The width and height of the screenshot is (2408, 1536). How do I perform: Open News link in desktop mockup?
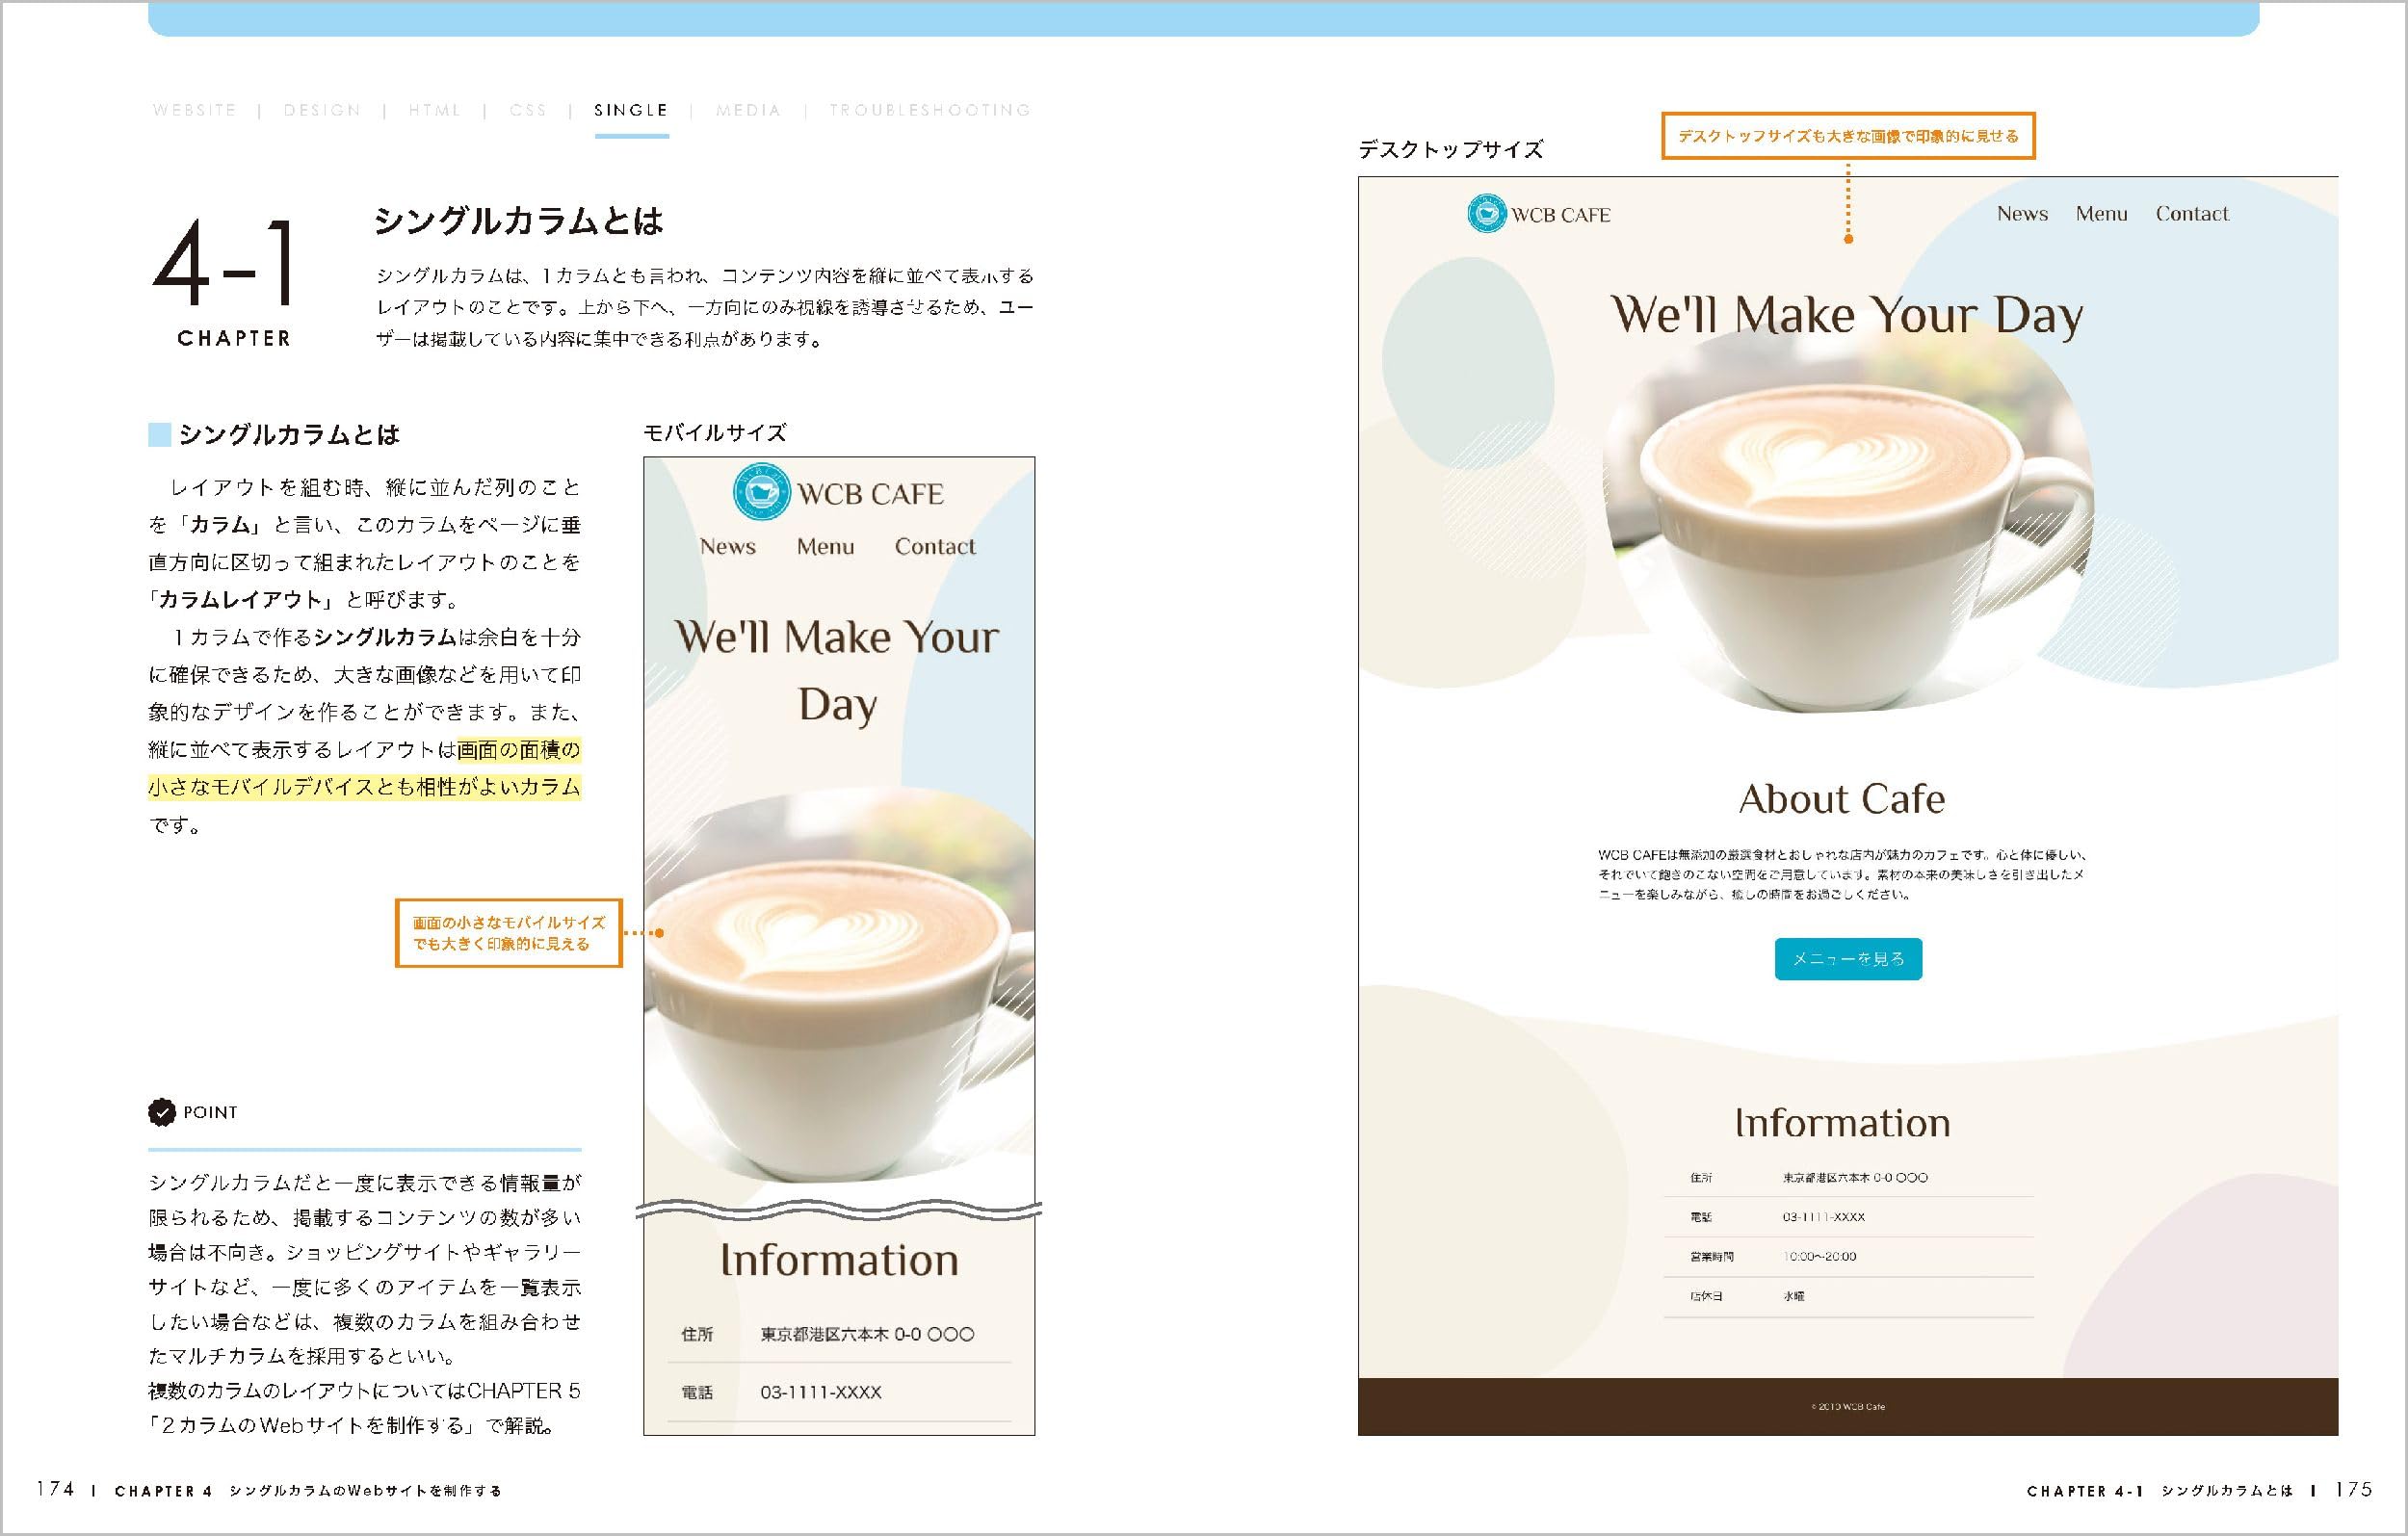pyautogui.click(x=2022, y=214)
